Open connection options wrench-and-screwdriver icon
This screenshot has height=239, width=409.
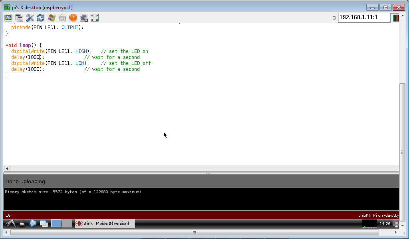[x=30, y=18]
